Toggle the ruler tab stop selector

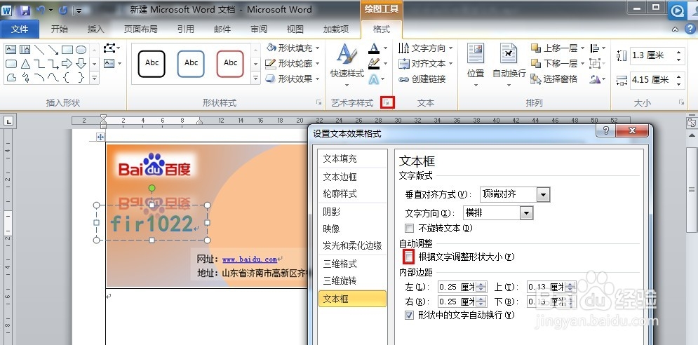(x=9, y=121)
